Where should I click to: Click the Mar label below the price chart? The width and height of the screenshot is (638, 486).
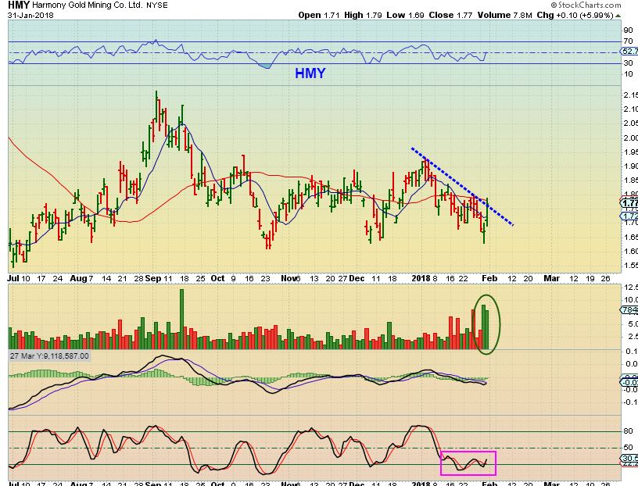(552, 279)
